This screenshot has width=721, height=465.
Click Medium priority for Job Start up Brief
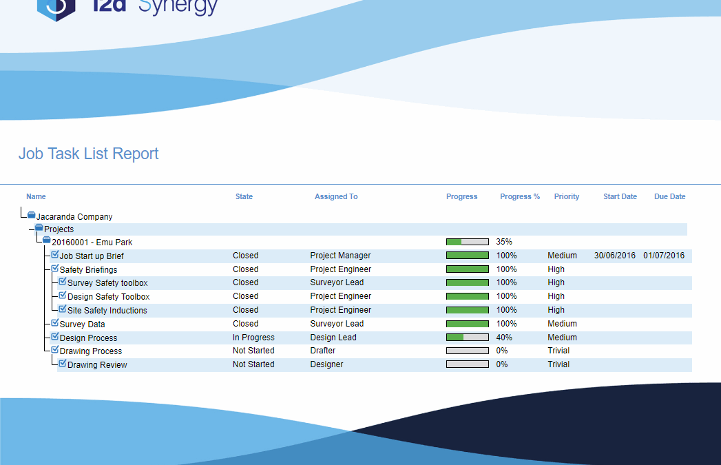click(x=563, y=256)
